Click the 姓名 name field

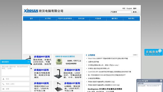coord(15,79)
